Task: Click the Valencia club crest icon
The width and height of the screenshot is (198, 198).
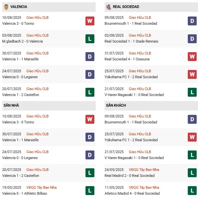Action: click(x=6, y=7)
